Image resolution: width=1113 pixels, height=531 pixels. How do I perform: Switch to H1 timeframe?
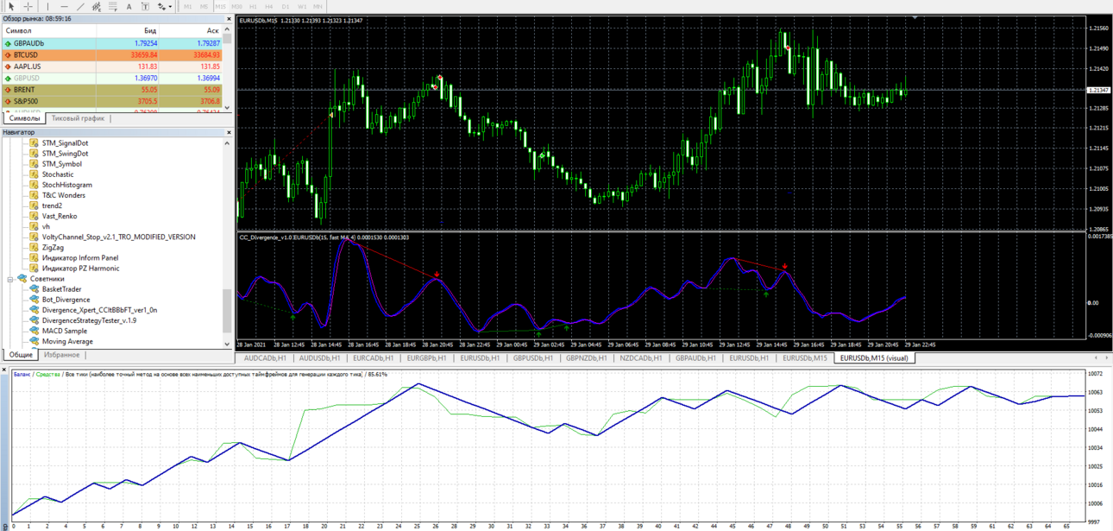click(254, 6)
